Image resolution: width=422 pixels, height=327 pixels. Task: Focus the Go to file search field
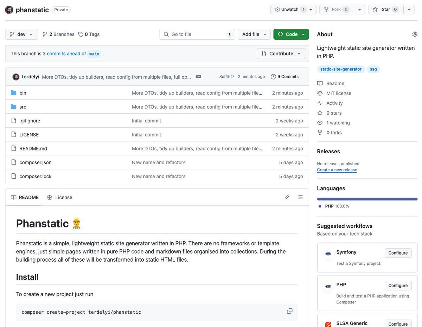(x=197, y=34)
